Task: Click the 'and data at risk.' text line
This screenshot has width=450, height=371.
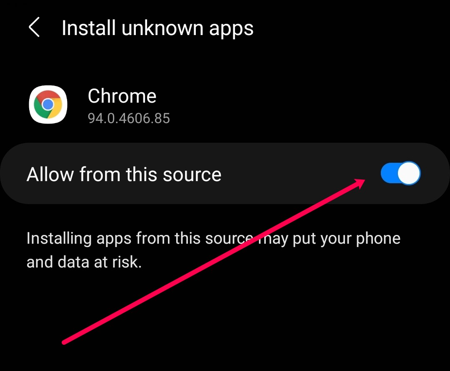Action: (84, 262)
